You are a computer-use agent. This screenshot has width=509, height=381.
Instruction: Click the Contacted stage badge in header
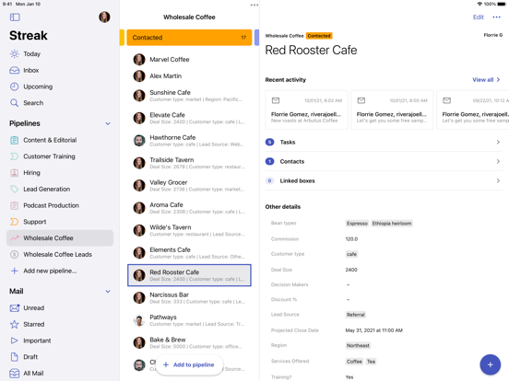[319, 36]
